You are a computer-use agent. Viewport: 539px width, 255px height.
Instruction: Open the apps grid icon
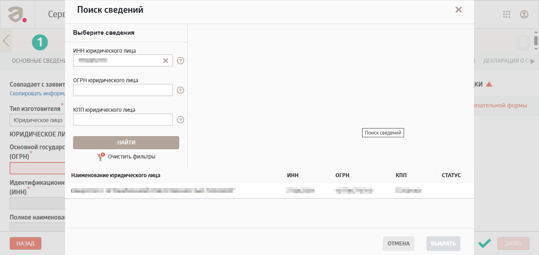507,14
